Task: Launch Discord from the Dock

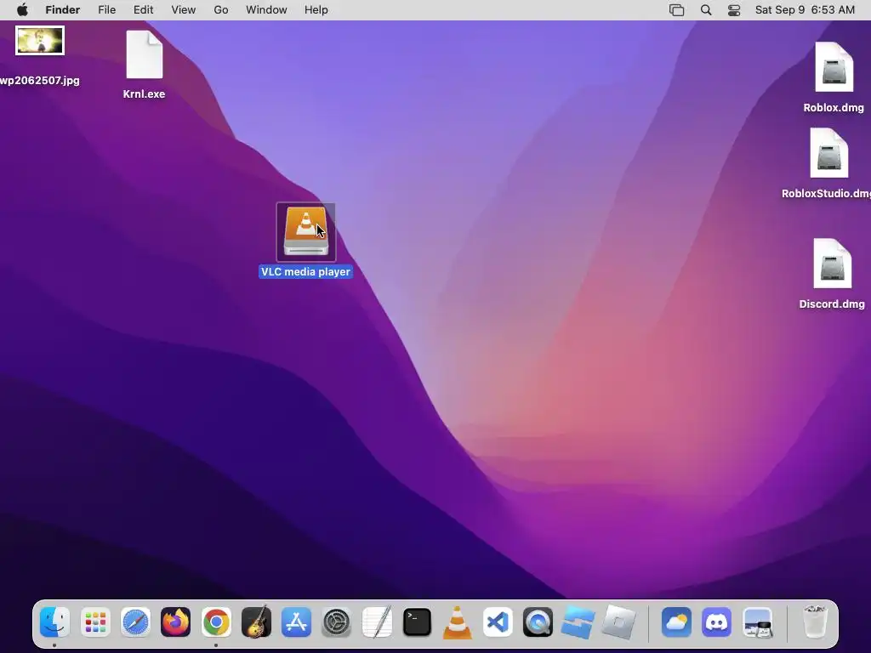Action: [x=716, y=622]
